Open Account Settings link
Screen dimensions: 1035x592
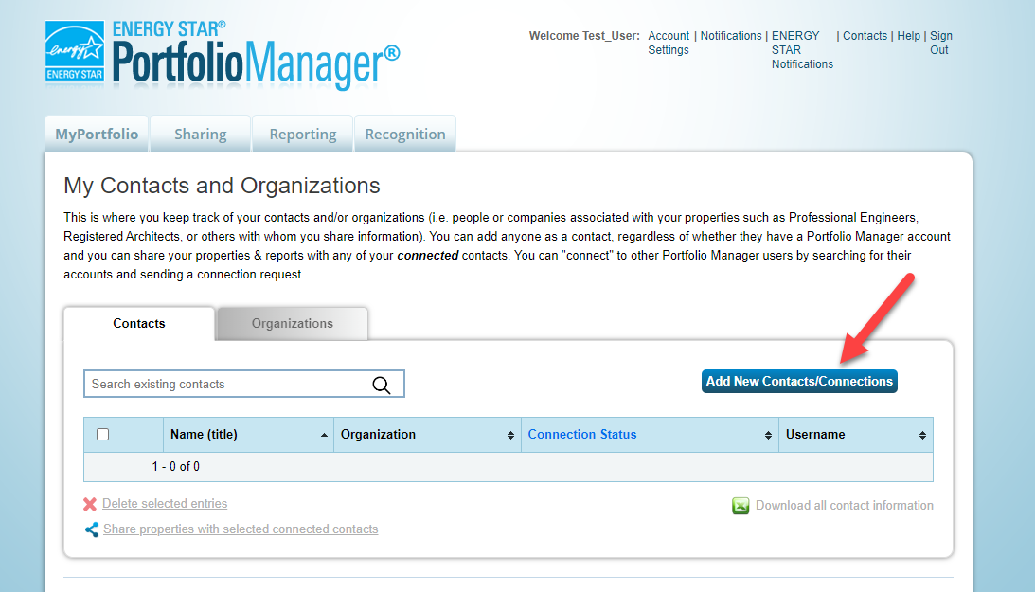point(669,43)
